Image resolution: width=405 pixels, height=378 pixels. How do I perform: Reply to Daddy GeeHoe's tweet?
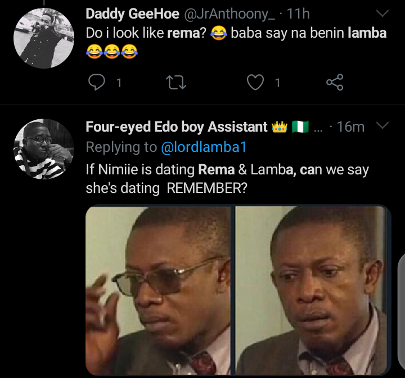(x=97, y=83)
